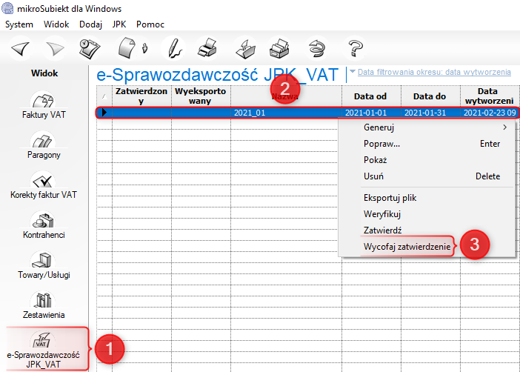
Task: Click the row indicator arrow of 2021_01
Action: 104,113
